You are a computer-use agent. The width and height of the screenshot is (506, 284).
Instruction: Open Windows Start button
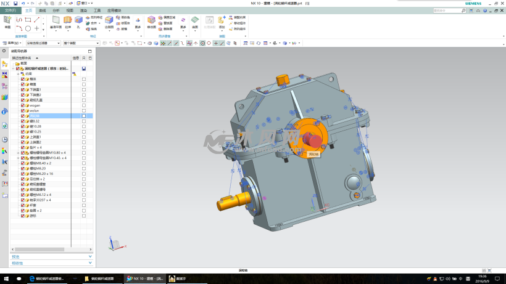[6, 279]
